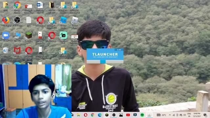The height and width of the screenshot is (118, 210).
Task: Select Opera Browser desktop shortcut
Action: 29,53
